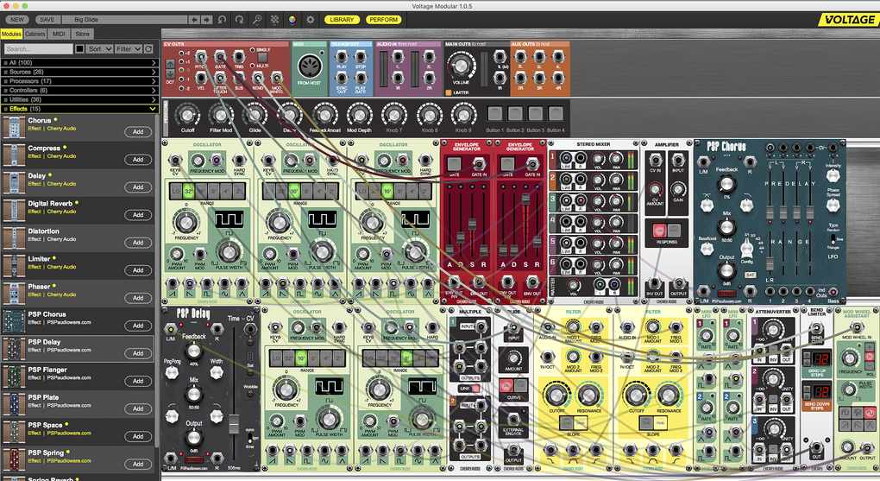Image resolution: width=880 pixels, height=481 pixels.
Task: Toggle the PSP Chorus BYPASS button
Action: coord(727,293)
